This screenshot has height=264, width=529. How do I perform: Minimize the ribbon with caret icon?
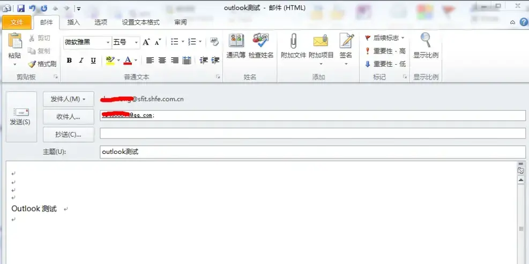512,22
